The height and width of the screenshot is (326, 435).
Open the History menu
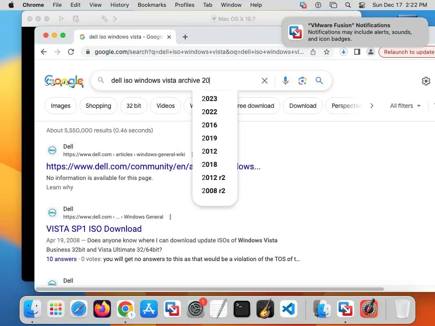119,5
